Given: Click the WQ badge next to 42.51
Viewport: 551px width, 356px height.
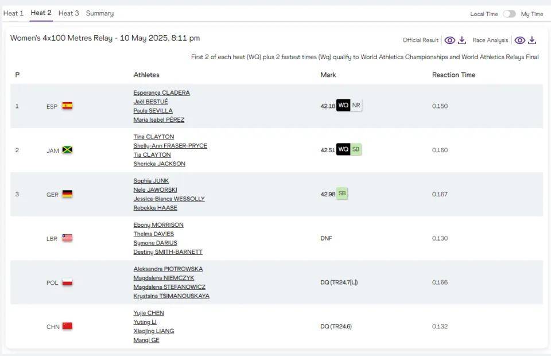Looking at the screenshot, I should (343, 150).
